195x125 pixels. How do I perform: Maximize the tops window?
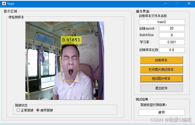[177, 4]
